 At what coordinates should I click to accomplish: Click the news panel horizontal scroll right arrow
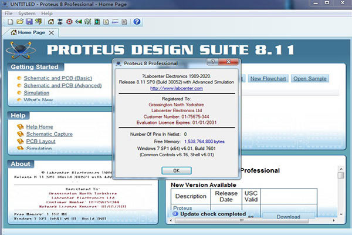click(334, 221)
